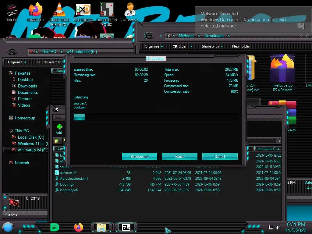Click the Malware Detected notification
312x234 pixels.
pos(253,20)
